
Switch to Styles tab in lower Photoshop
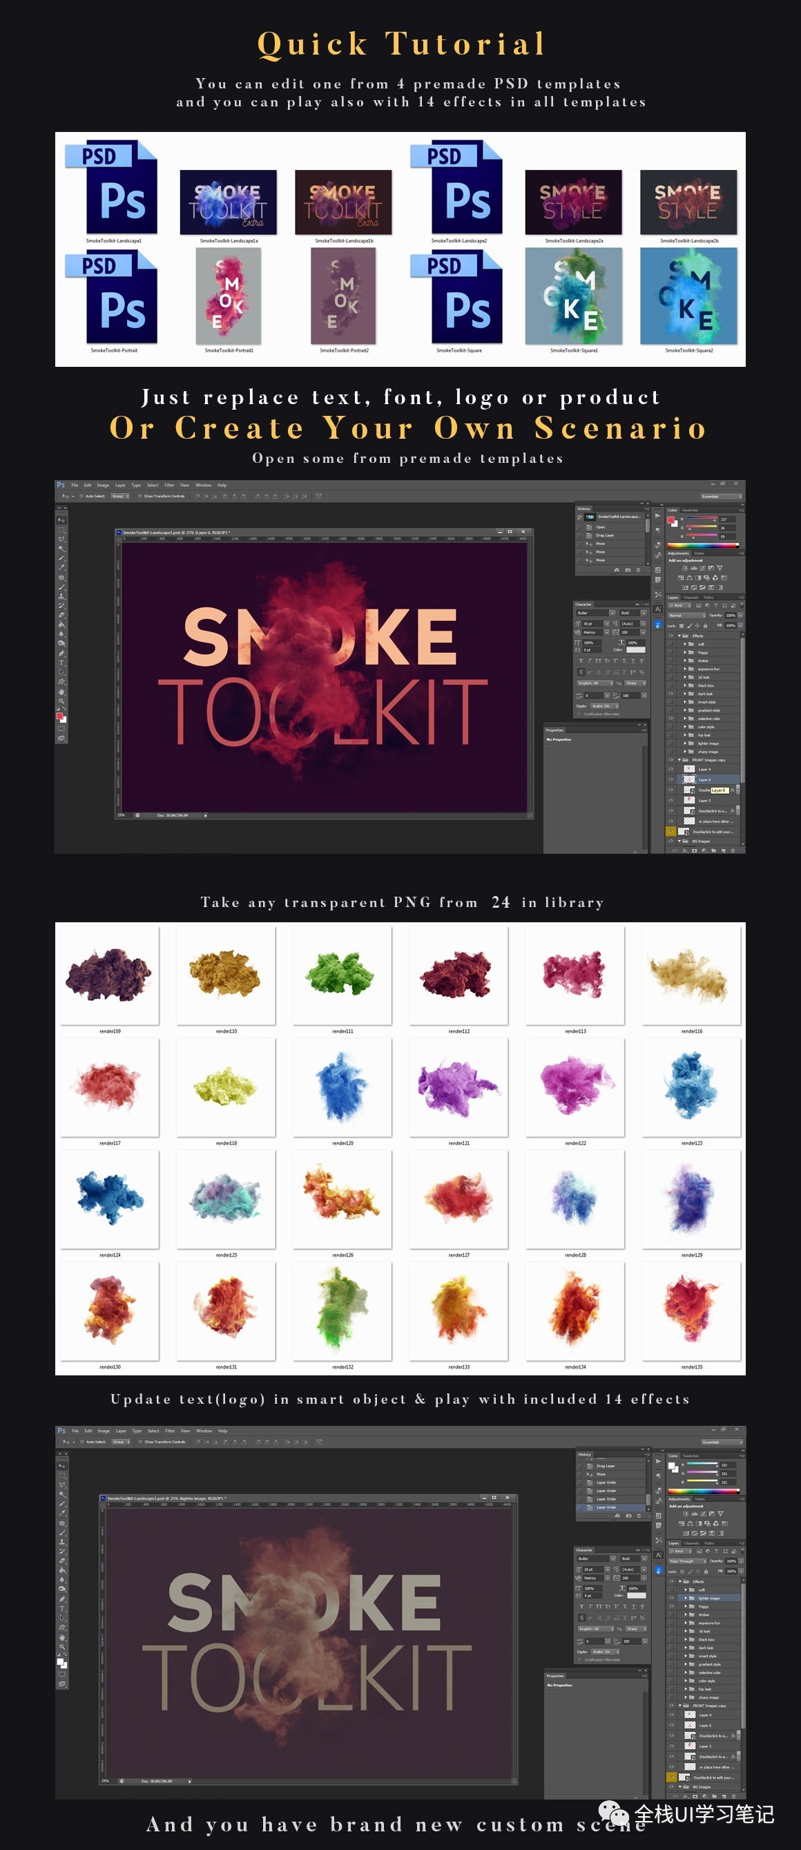699,1500
